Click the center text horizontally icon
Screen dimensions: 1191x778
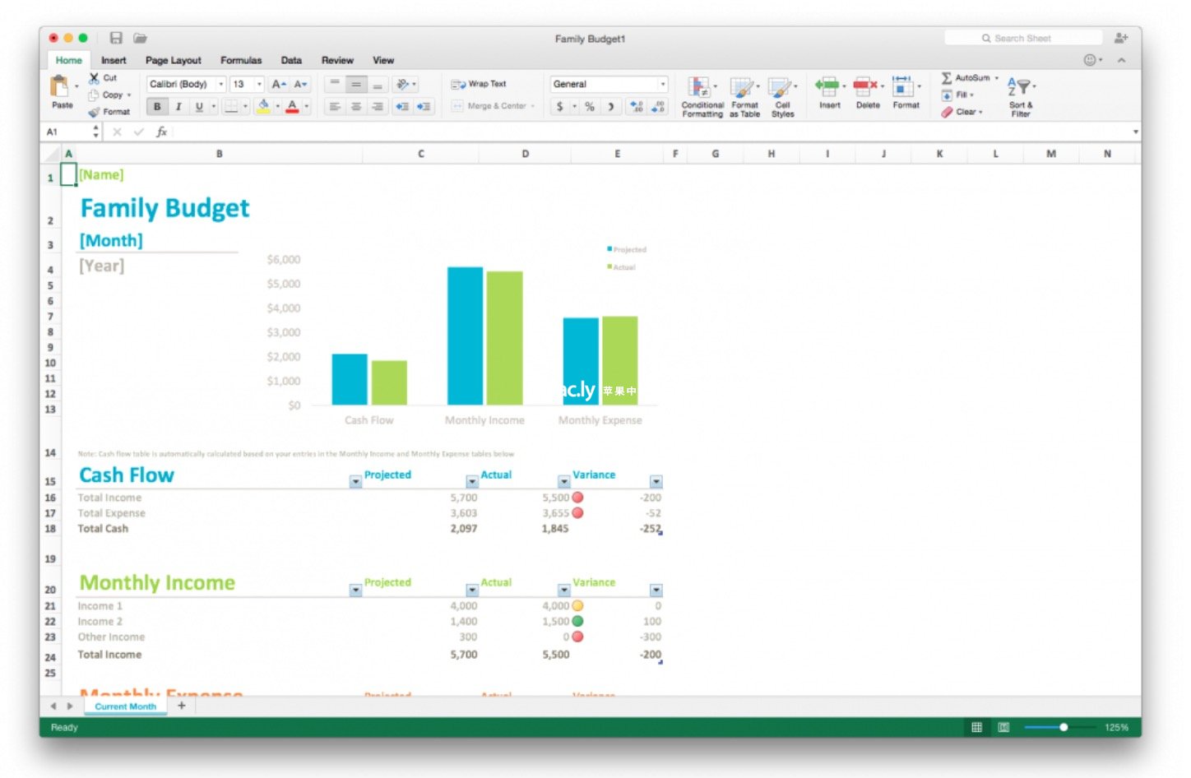point(356,106)
